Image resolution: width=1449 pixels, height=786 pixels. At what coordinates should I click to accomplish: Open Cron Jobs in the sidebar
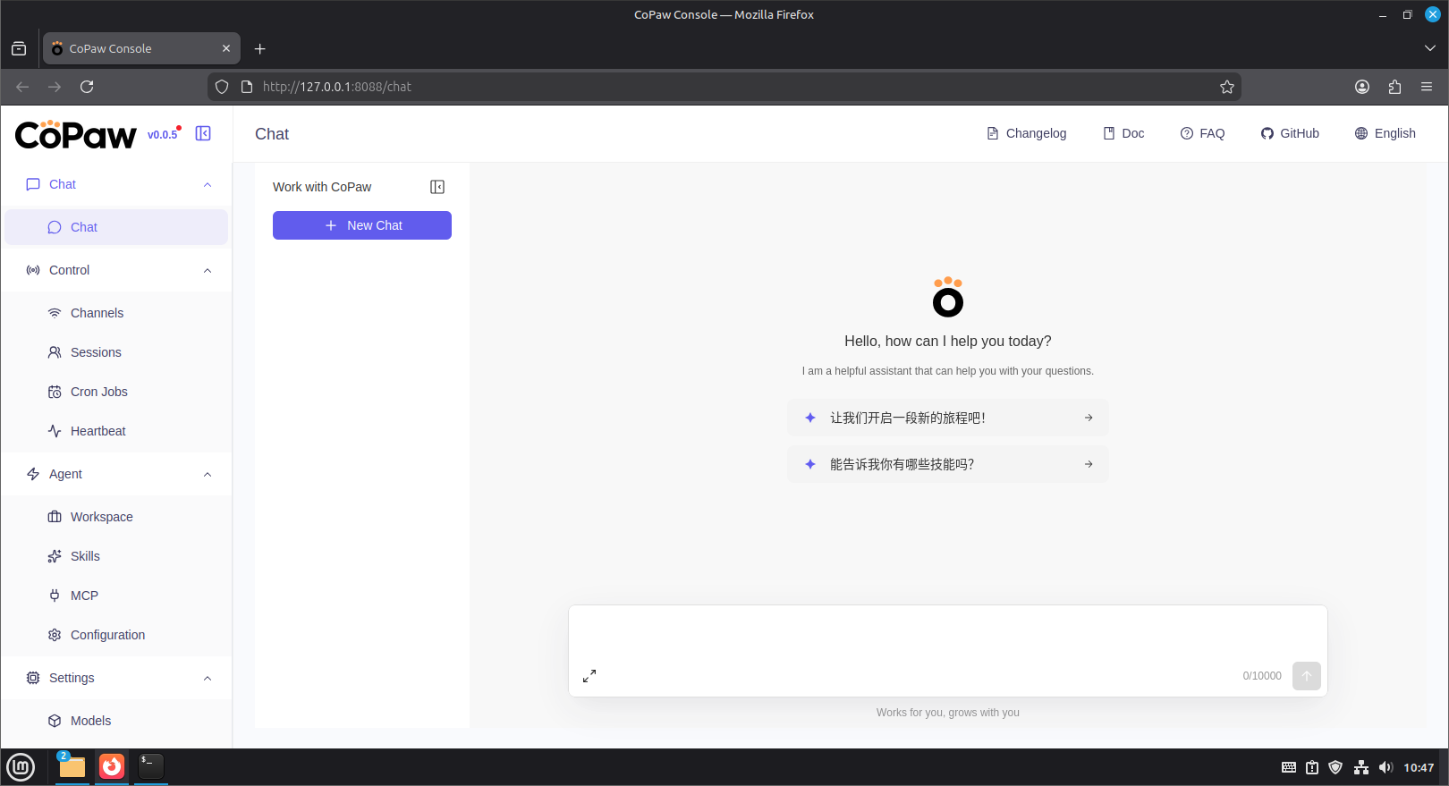coord(98,392)
